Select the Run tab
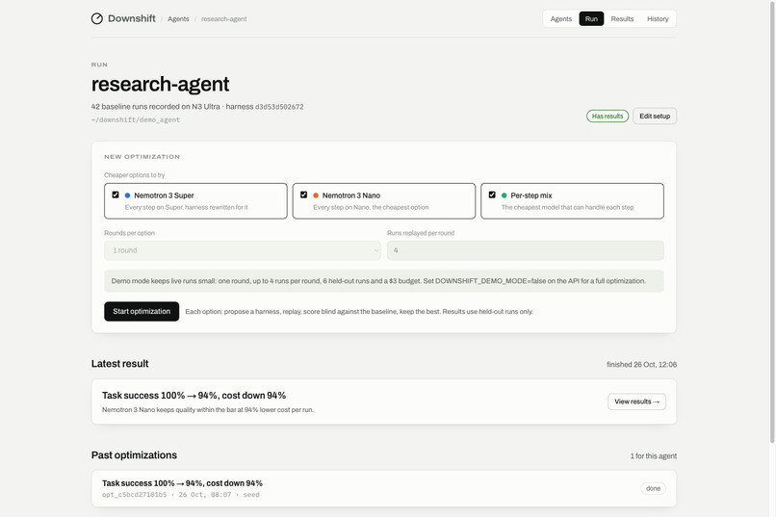Image resolution: width=776 pixels, height=517 pixels. (591, 19)
